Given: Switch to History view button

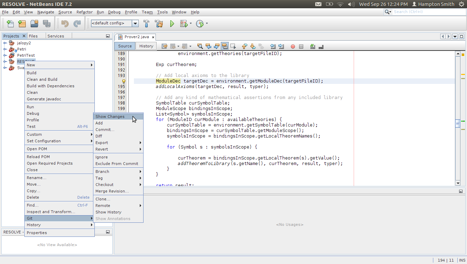Looking at the screenshot, I should [146, 46].
